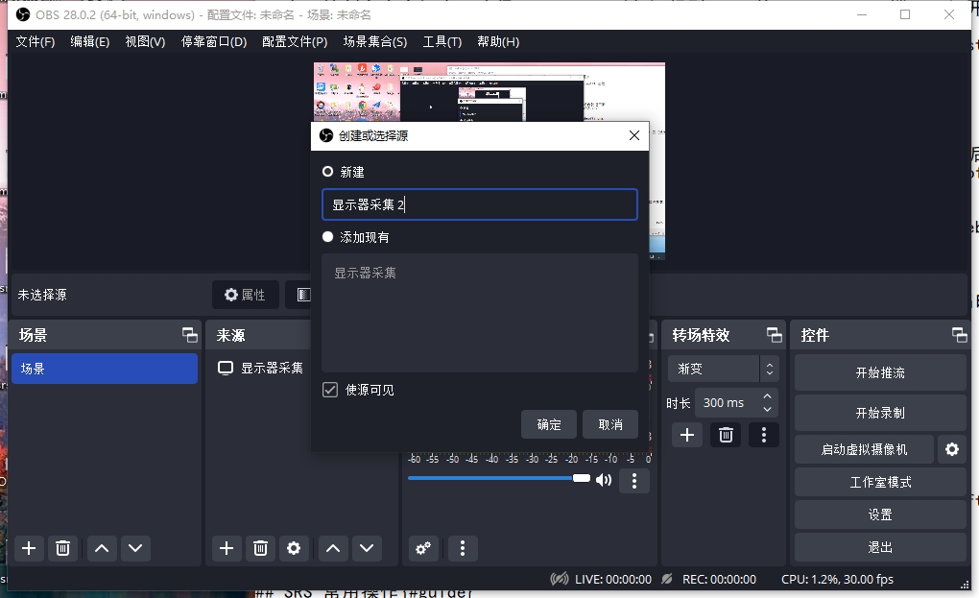This screenshot has height=598, width=979.
Task: Open virtual camera settings gear icon
Action: [x=952, y=449]
